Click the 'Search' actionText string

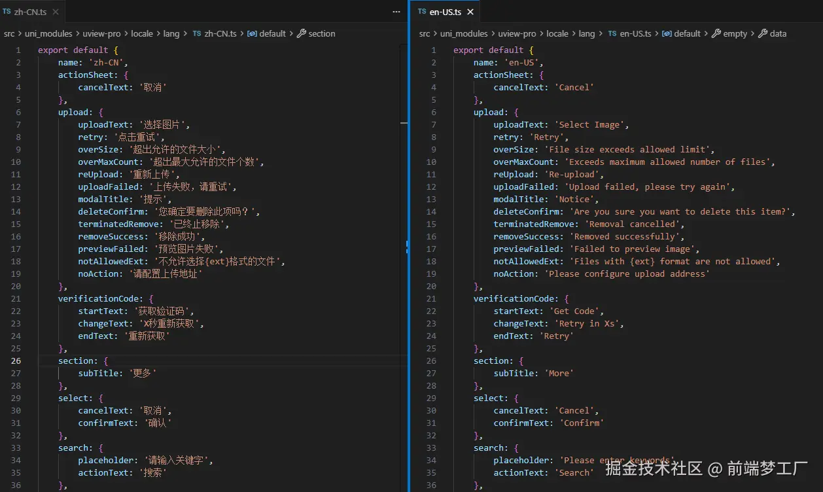coord(574,472)
